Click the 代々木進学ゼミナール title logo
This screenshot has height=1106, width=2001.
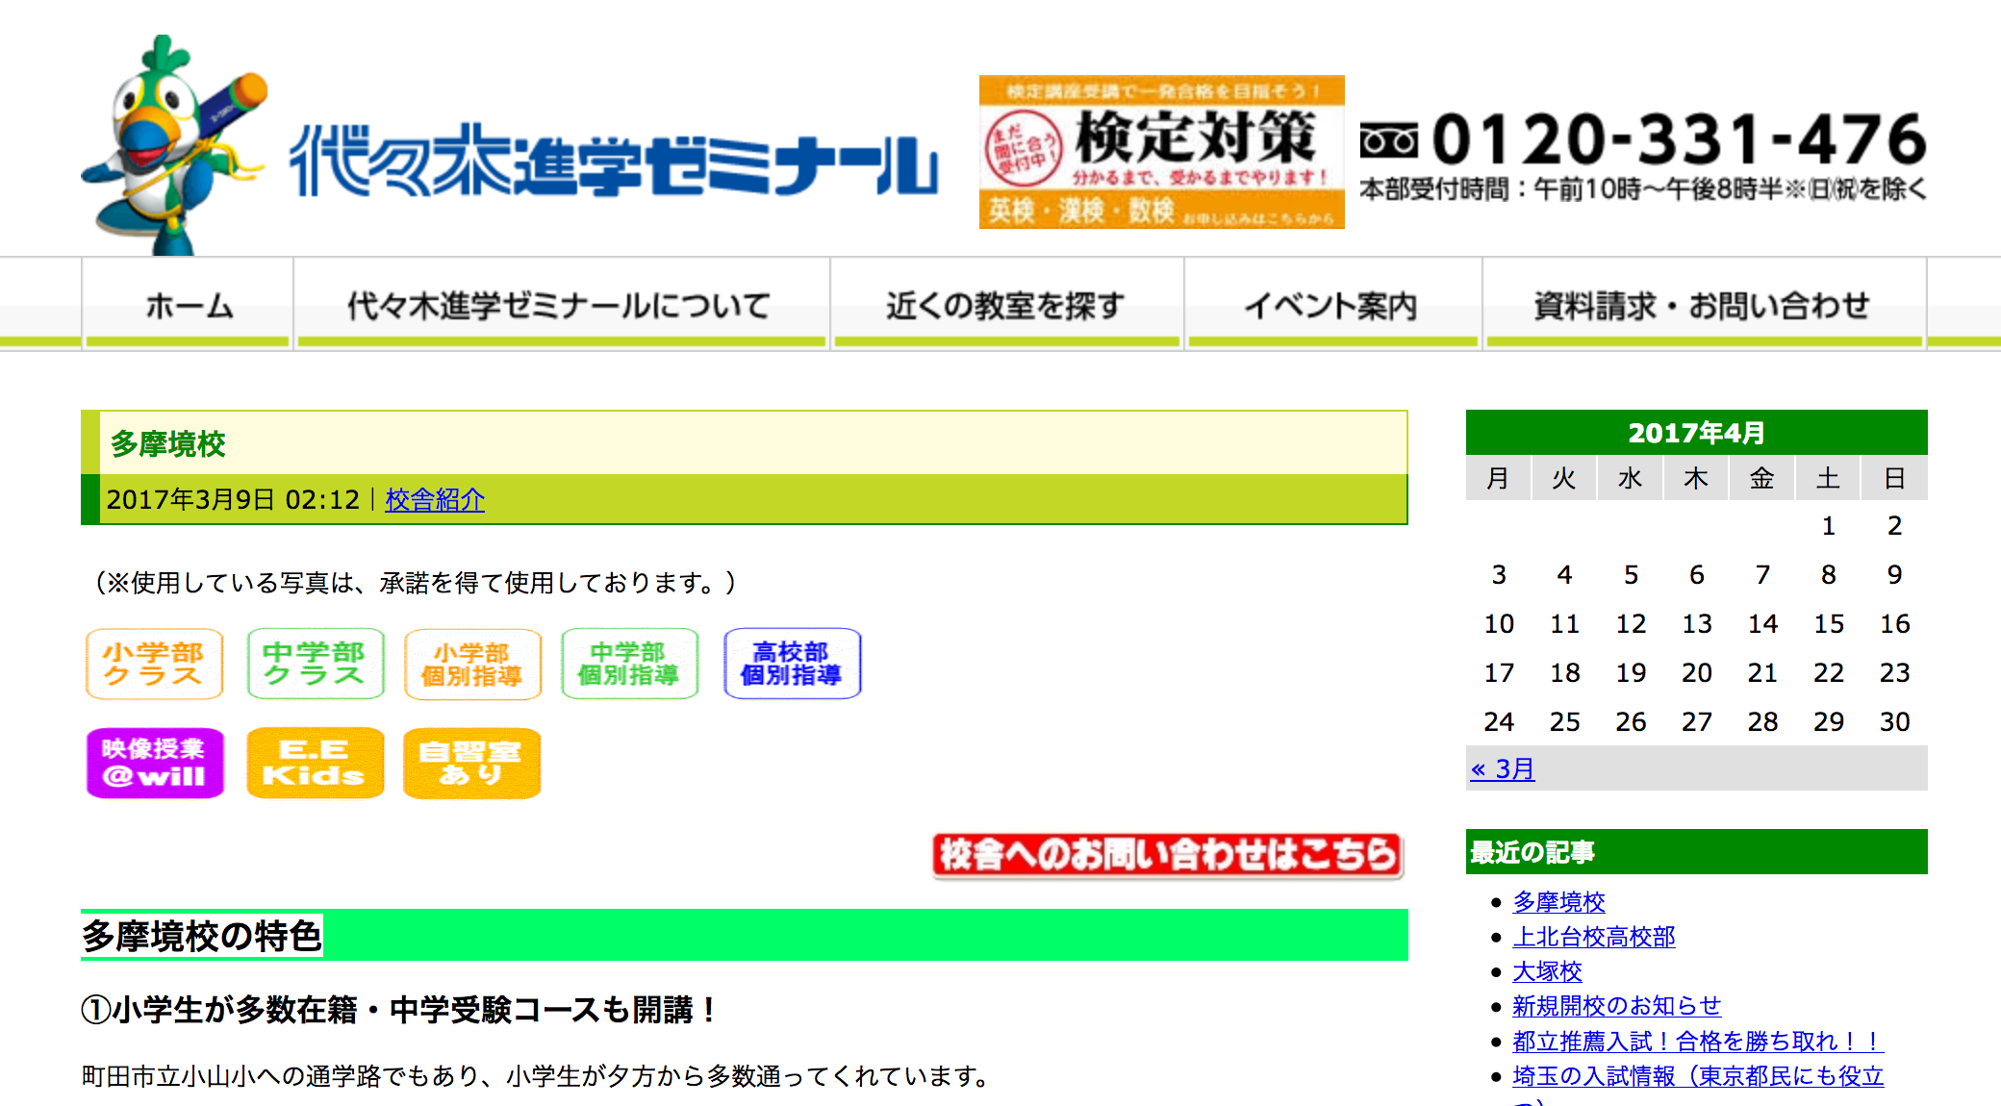[x=613, y=162]
